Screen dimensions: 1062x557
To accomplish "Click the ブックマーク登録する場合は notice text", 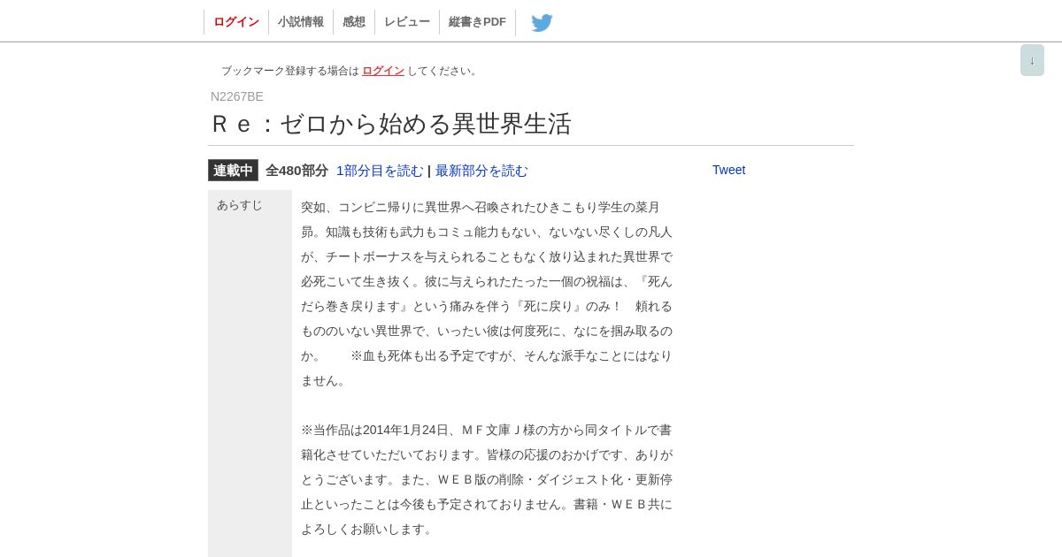I will click(290, 71).
